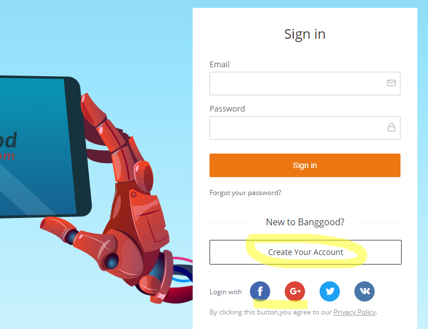This screenshot has width=428, height=329.
Task: Click the New to Banggood? text
Action: (x=305, y=223)
